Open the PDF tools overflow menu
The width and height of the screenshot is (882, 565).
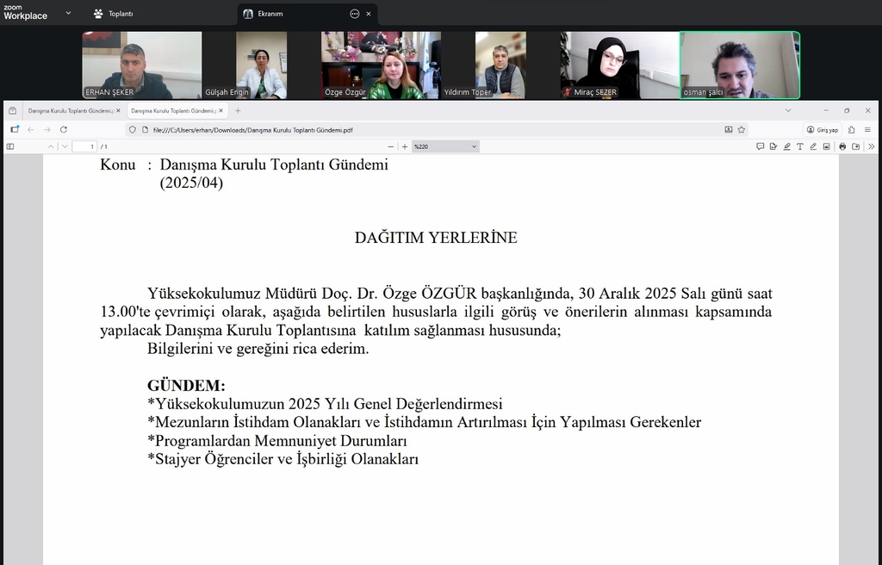[871, 146]
